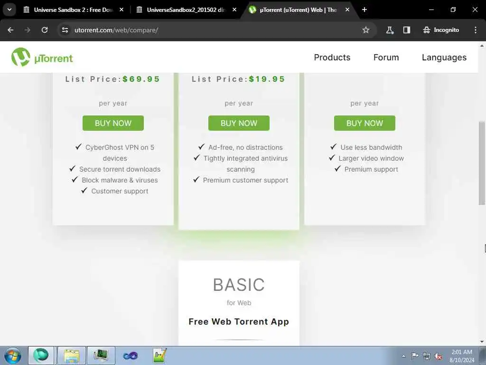Click the 'Use less bandwidth' feature text

point(371,147)
